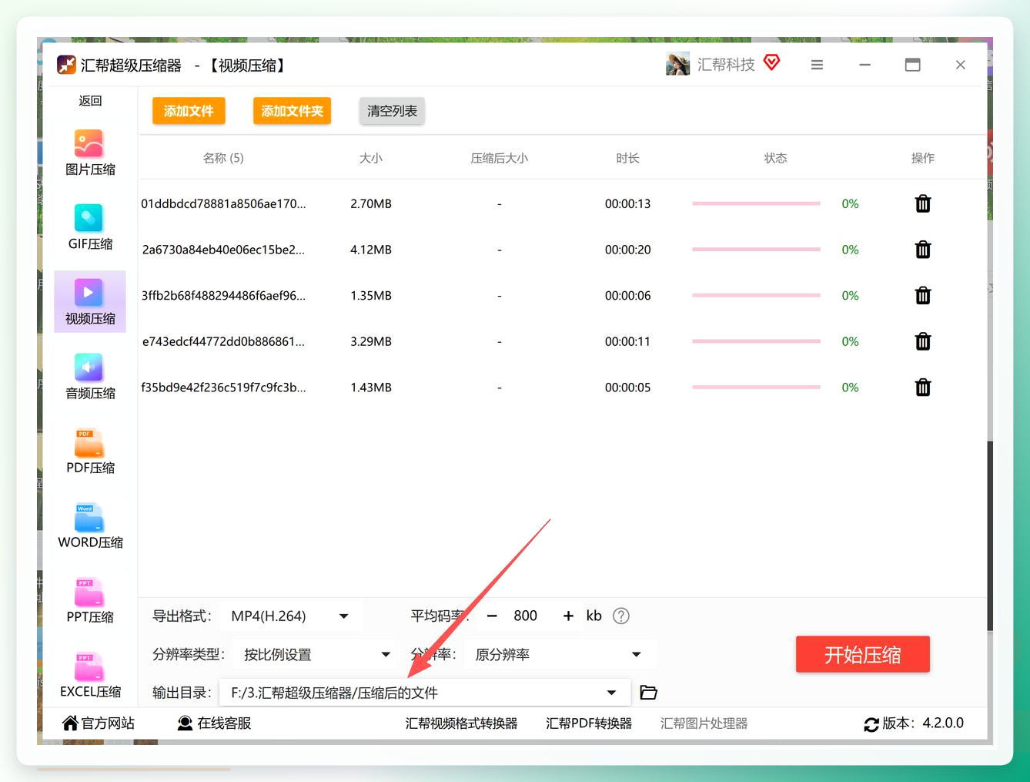This screenshot has height=782, width=1030.
Task: Select file name e743edcf44772dd0b886861...
Action: [x=223, y=341]
